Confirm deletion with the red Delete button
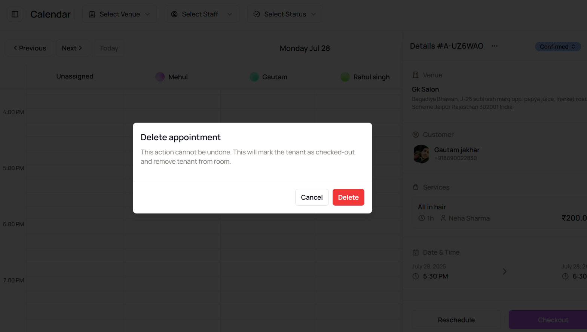 pyautogui.click(x=348, y=197)
